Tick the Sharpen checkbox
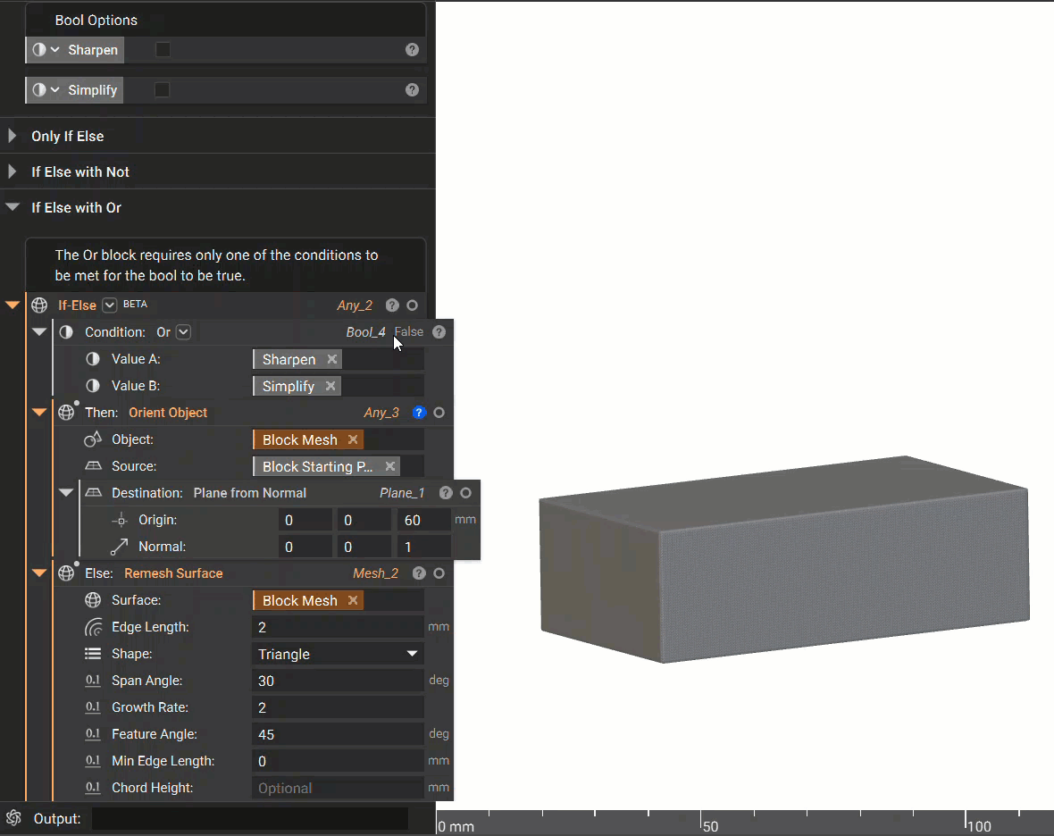 (x=163, y=50)
